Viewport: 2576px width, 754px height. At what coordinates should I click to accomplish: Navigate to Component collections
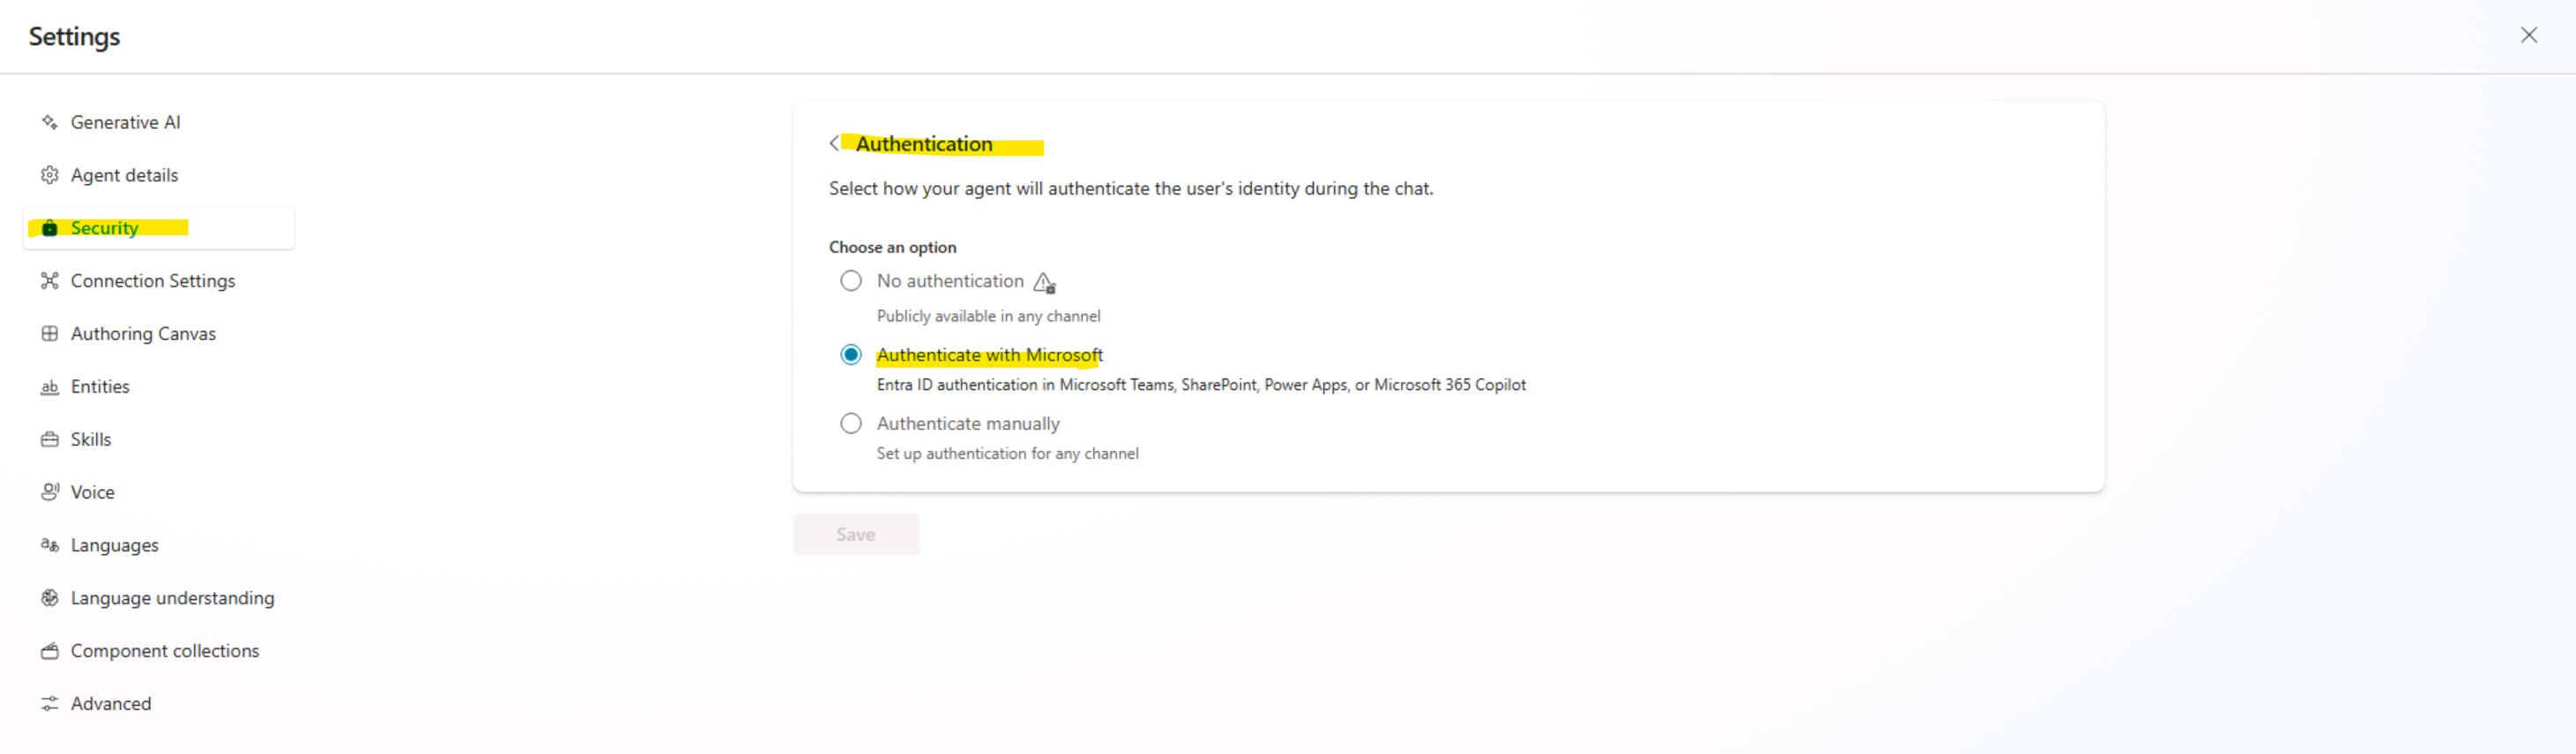pyautogui.click(x=164, y=651)
